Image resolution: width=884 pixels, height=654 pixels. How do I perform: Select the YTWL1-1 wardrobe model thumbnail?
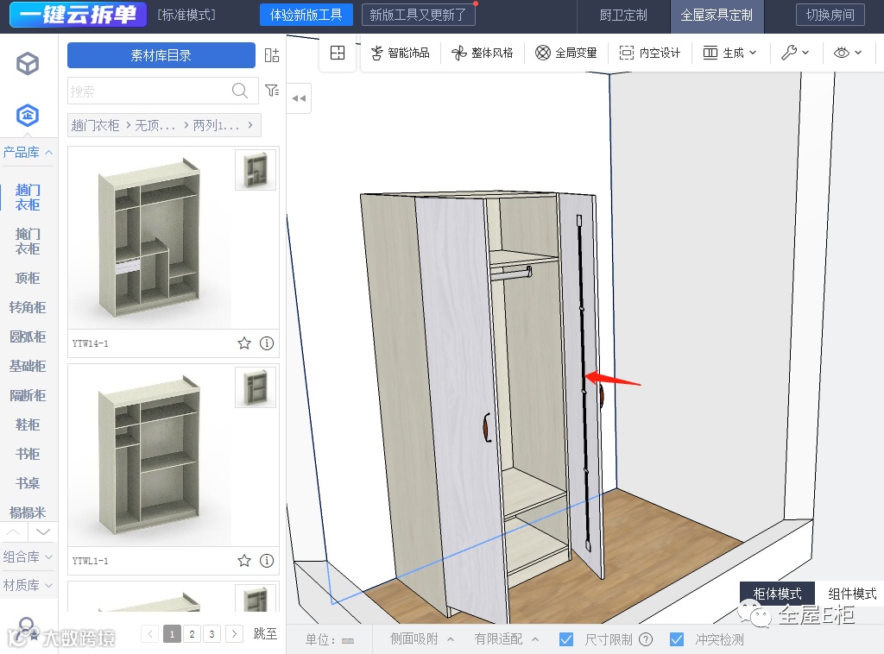click(x=149, y=456)
